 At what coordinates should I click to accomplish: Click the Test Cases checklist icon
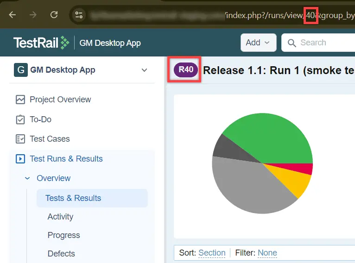tap(20, 139)
